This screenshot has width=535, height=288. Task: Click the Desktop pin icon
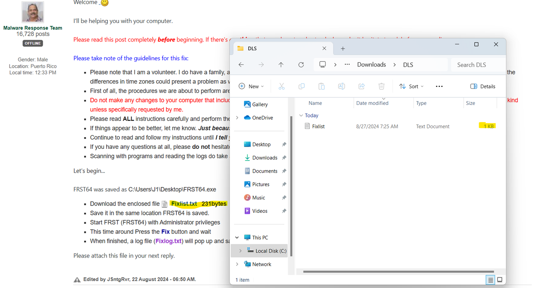[284, 144]
